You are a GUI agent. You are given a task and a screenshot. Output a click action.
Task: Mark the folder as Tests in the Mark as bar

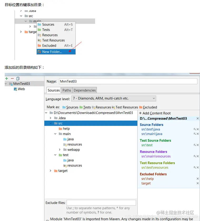click(85, 107)
